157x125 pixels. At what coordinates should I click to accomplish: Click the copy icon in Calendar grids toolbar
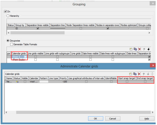135,74
